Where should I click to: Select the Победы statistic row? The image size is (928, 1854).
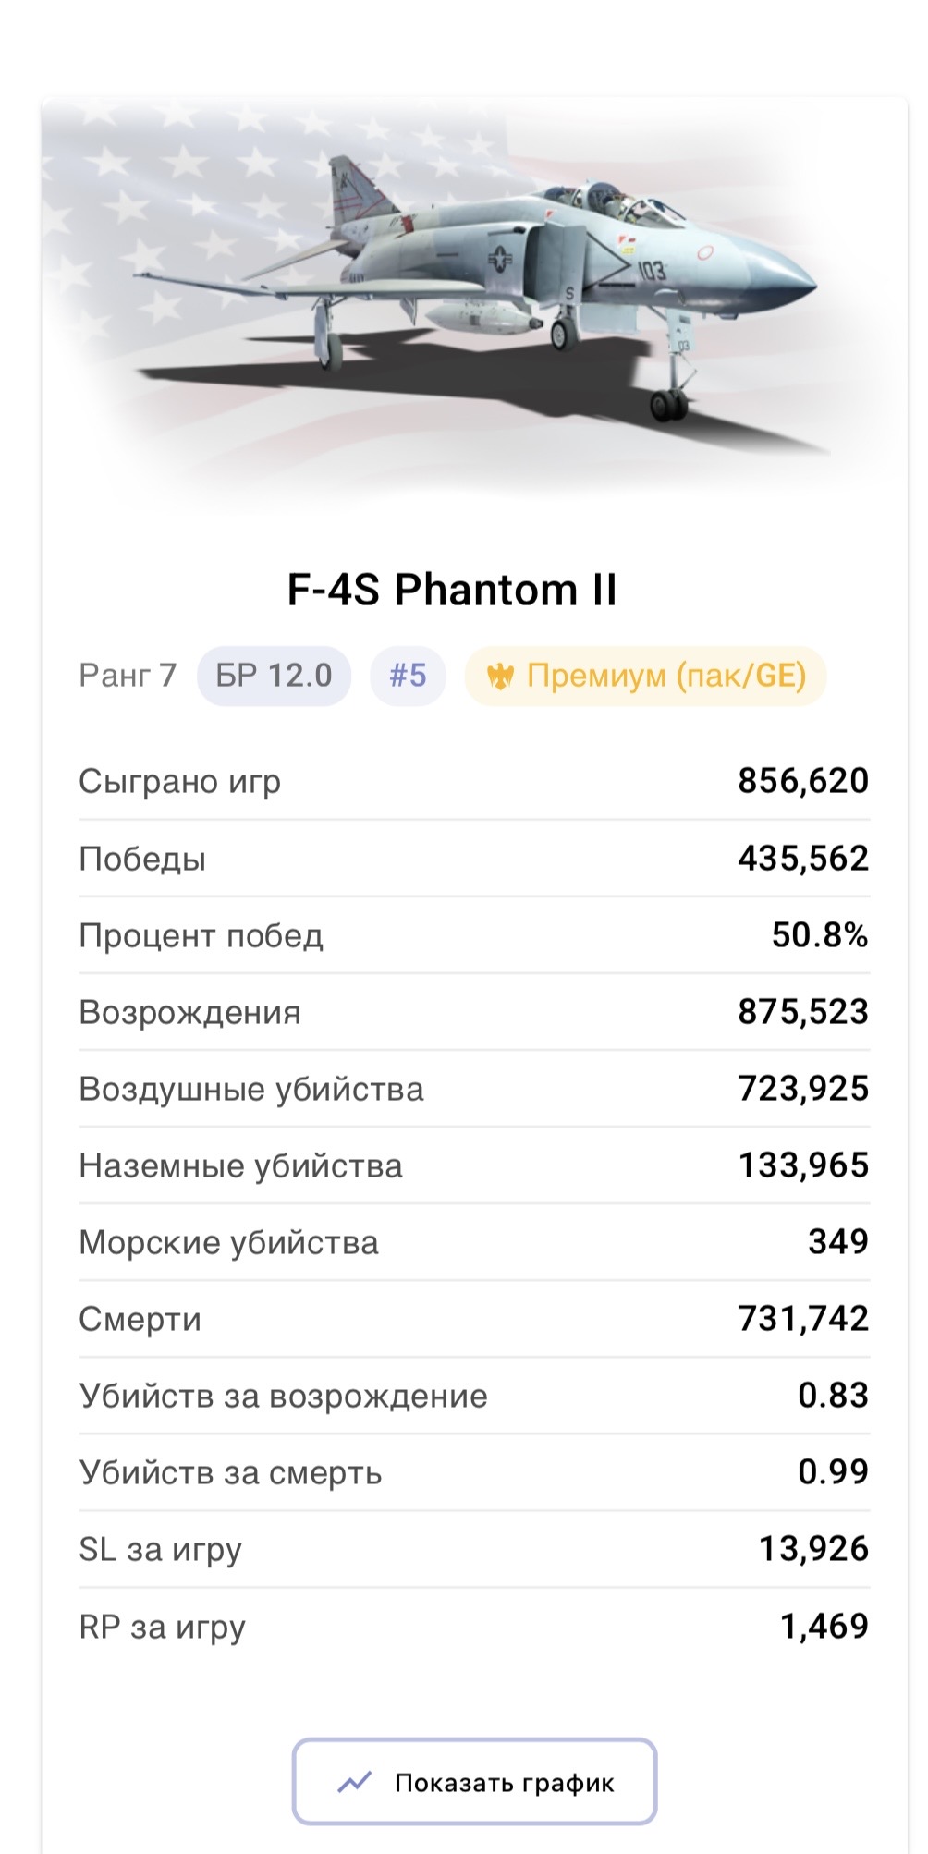coord(474,859)
